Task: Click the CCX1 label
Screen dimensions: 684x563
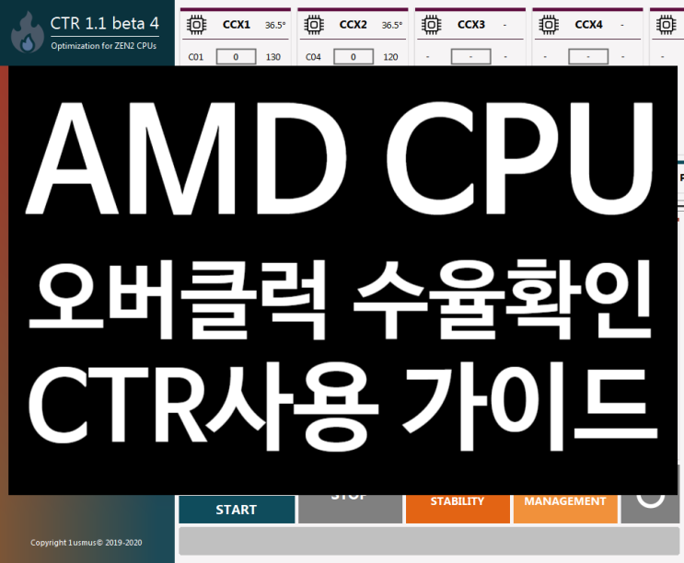Action: pyautogui.click(x=237, y=25)
